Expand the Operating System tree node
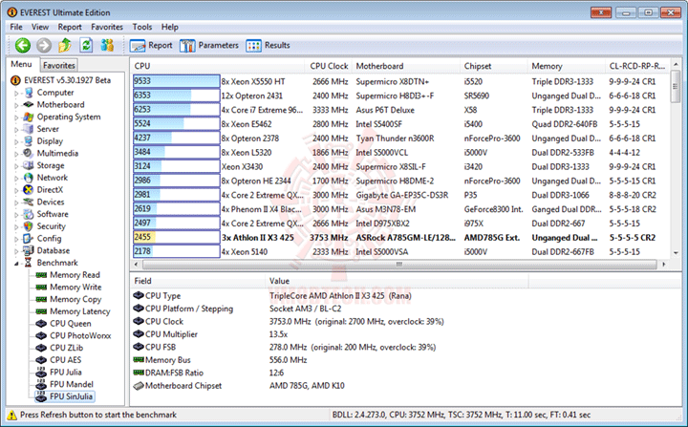 [16, 117]
